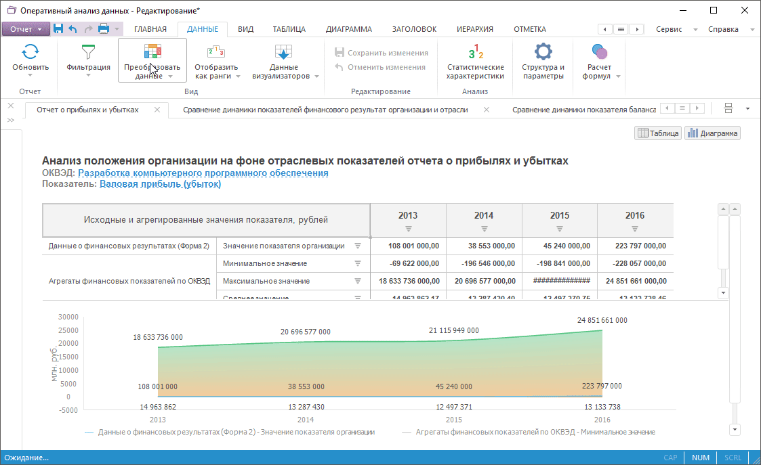Toggle Отобразить как ранги mode
The image size is (761, 465).
216,53
